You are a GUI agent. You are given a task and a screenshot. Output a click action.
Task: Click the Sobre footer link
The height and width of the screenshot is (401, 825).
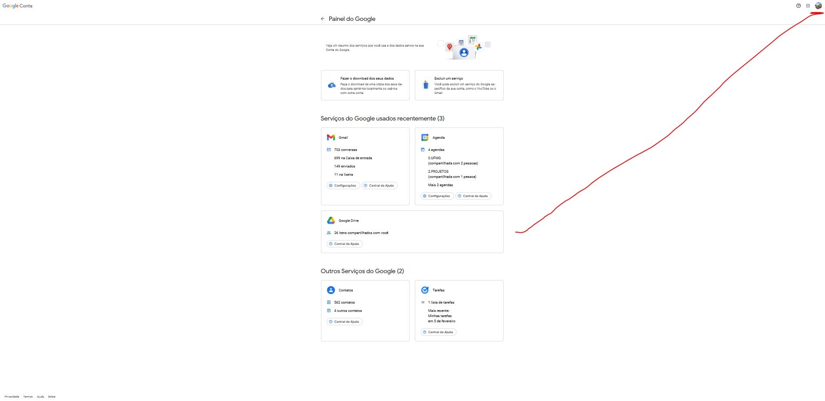click(52, 397)
